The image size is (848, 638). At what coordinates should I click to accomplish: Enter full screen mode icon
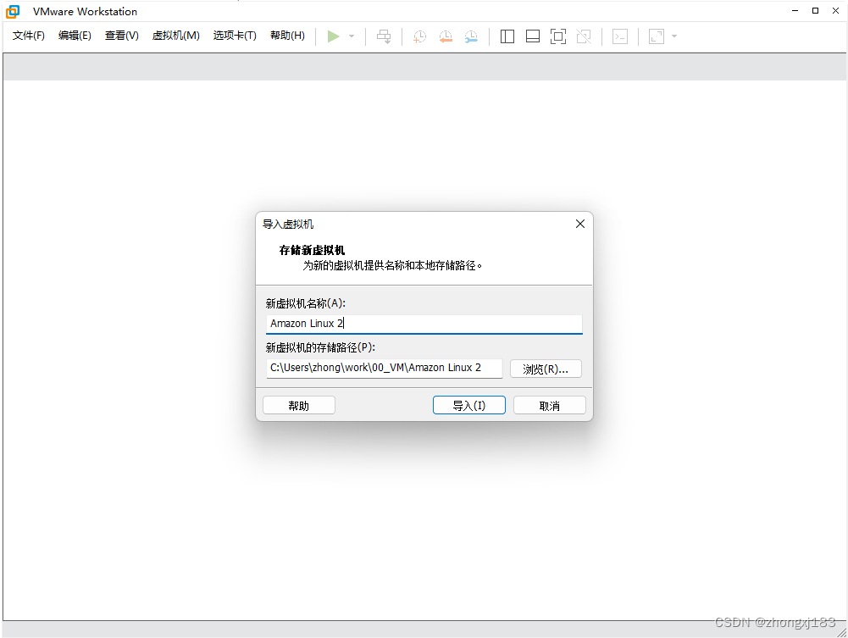pos(558,36)
